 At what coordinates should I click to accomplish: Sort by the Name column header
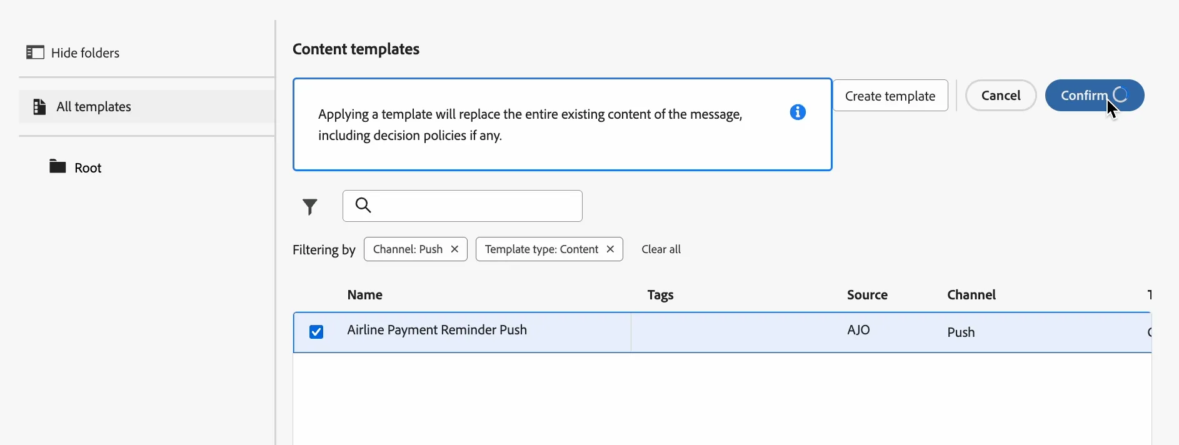(365, 295)
